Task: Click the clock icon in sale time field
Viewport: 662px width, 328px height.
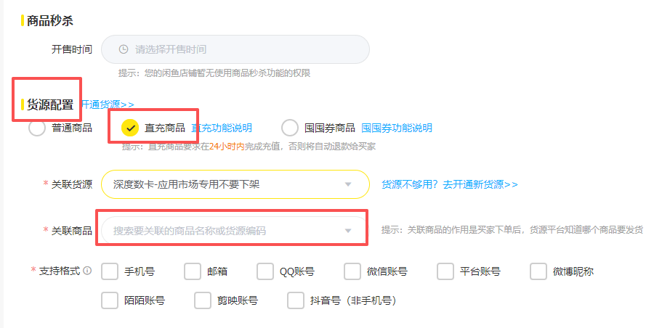Action: pyautogui.click(x=124, y=49)
